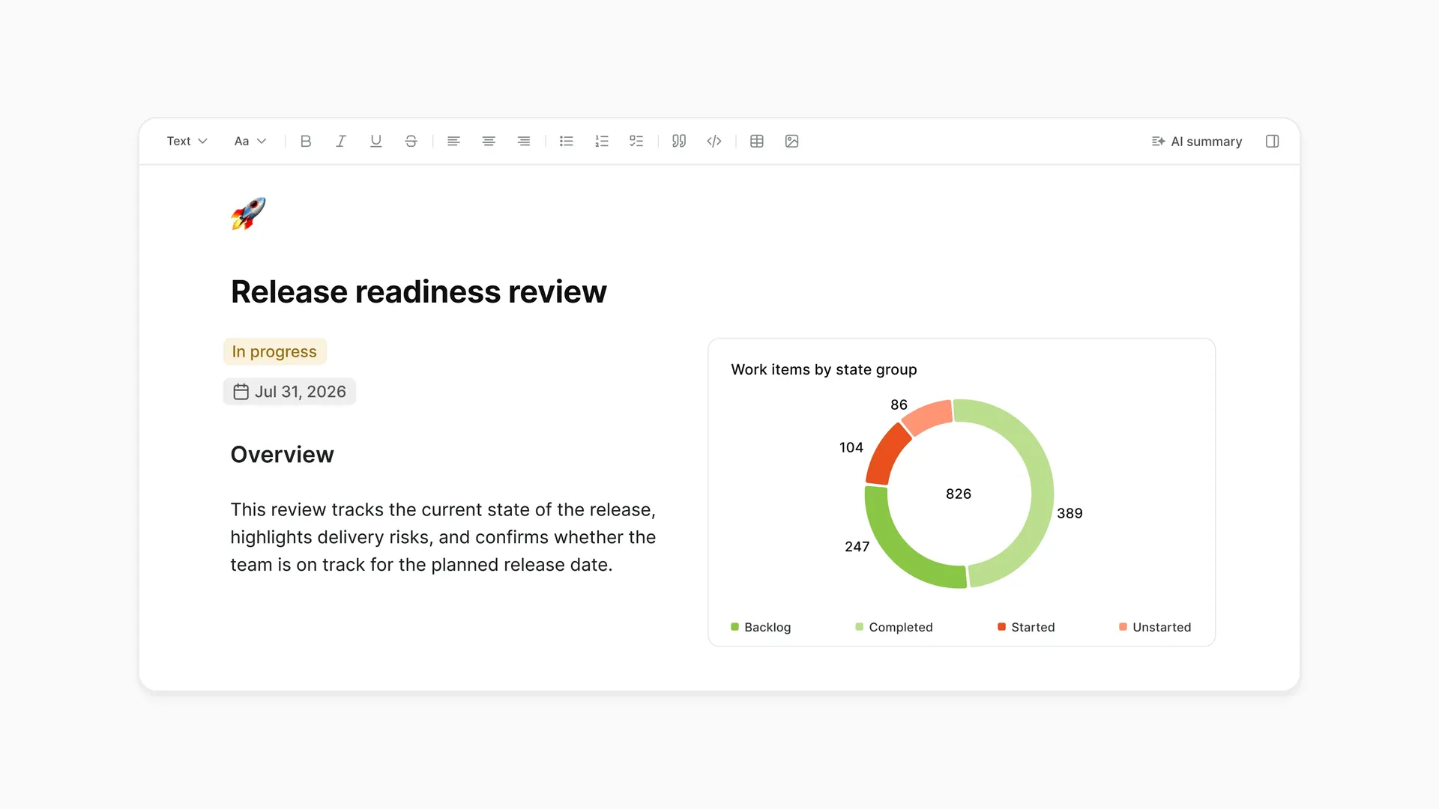1439x809 pixels.
Task: Toggle italic formatting
Action: click(x=341, y=141)
